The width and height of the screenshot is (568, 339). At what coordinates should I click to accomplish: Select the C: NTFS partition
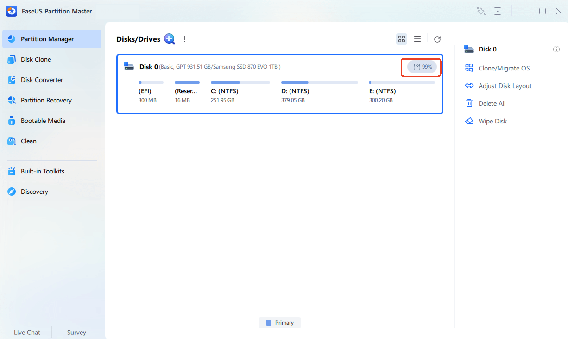(240, 92)
